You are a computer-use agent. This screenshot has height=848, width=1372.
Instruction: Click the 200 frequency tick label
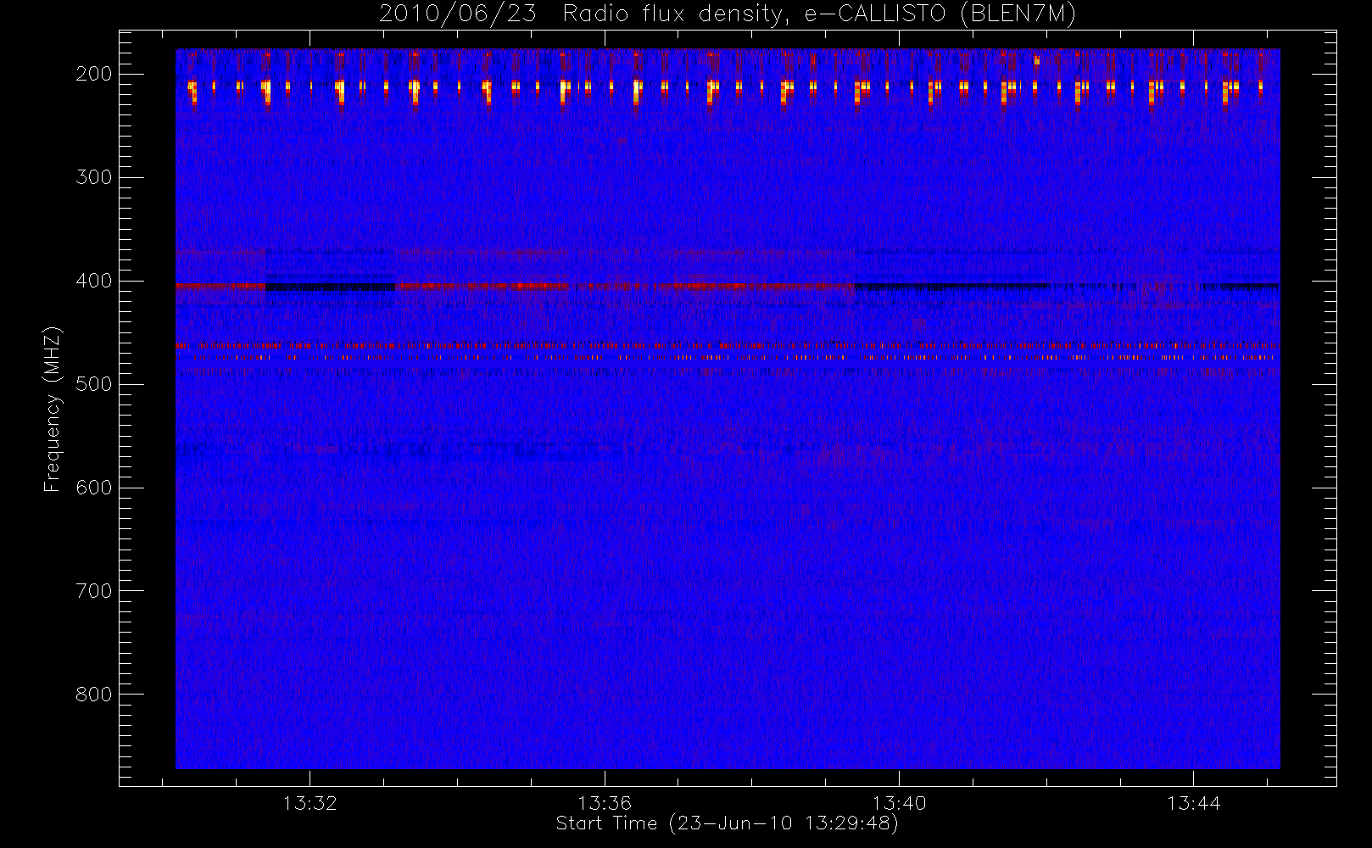click(94, 74)
